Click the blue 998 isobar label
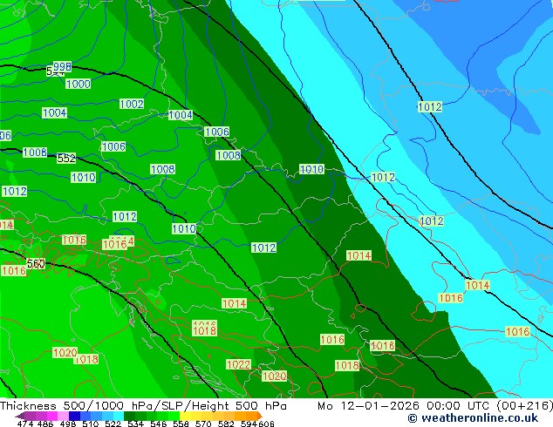 (63, 66)
